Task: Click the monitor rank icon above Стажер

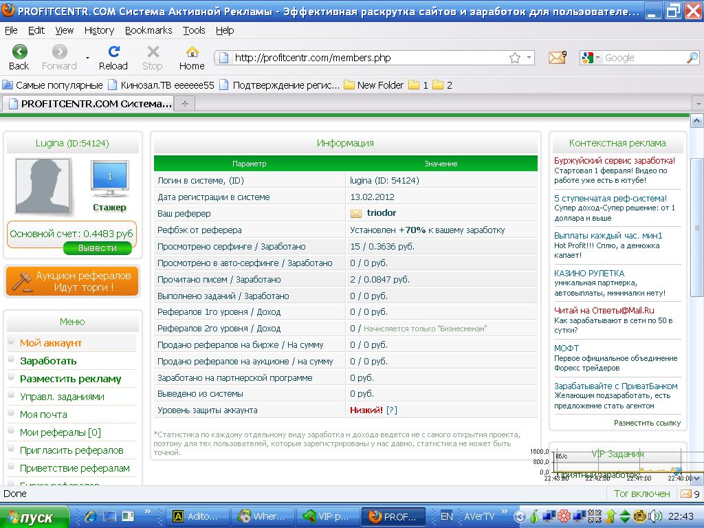Action: (110, 179)
